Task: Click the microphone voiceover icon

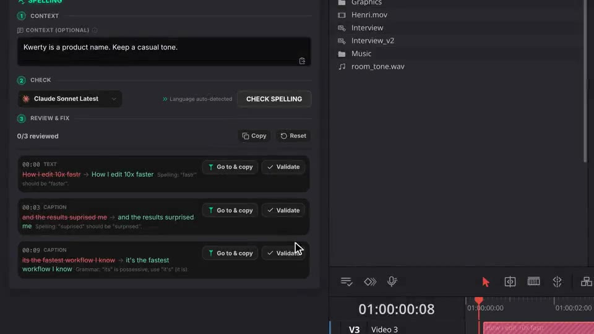Action: pos(392,281)
